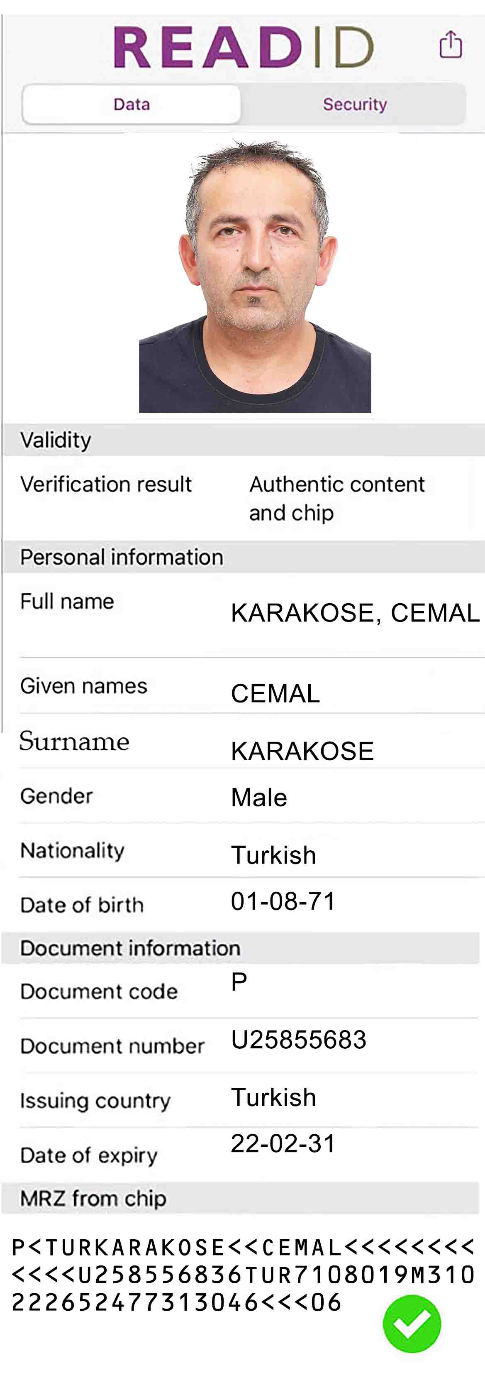The image size is (485, 1390).
Task: Click the Date of expiry value 22-02-31
Action: [283, 1143]
